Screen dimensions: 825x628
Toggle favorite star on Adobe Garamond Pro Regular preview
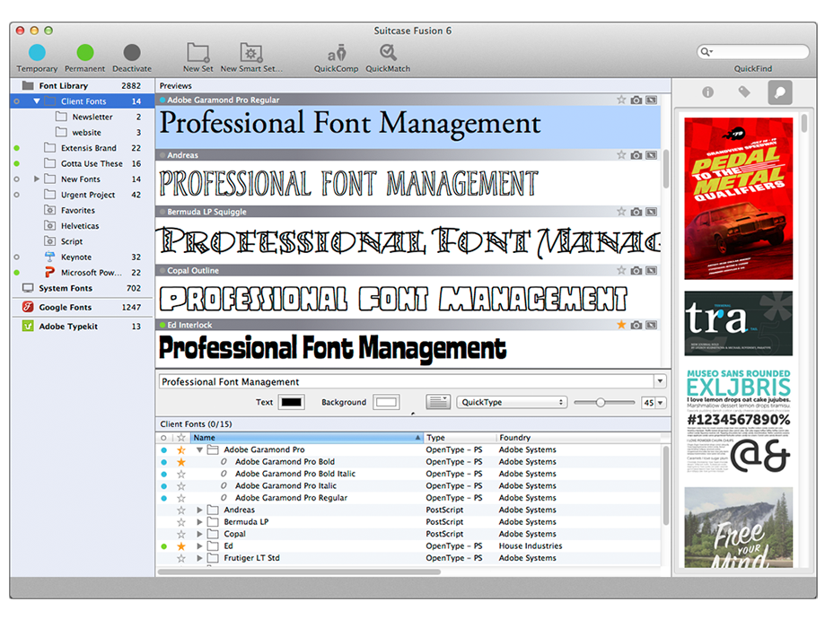(x=621, y=100)
